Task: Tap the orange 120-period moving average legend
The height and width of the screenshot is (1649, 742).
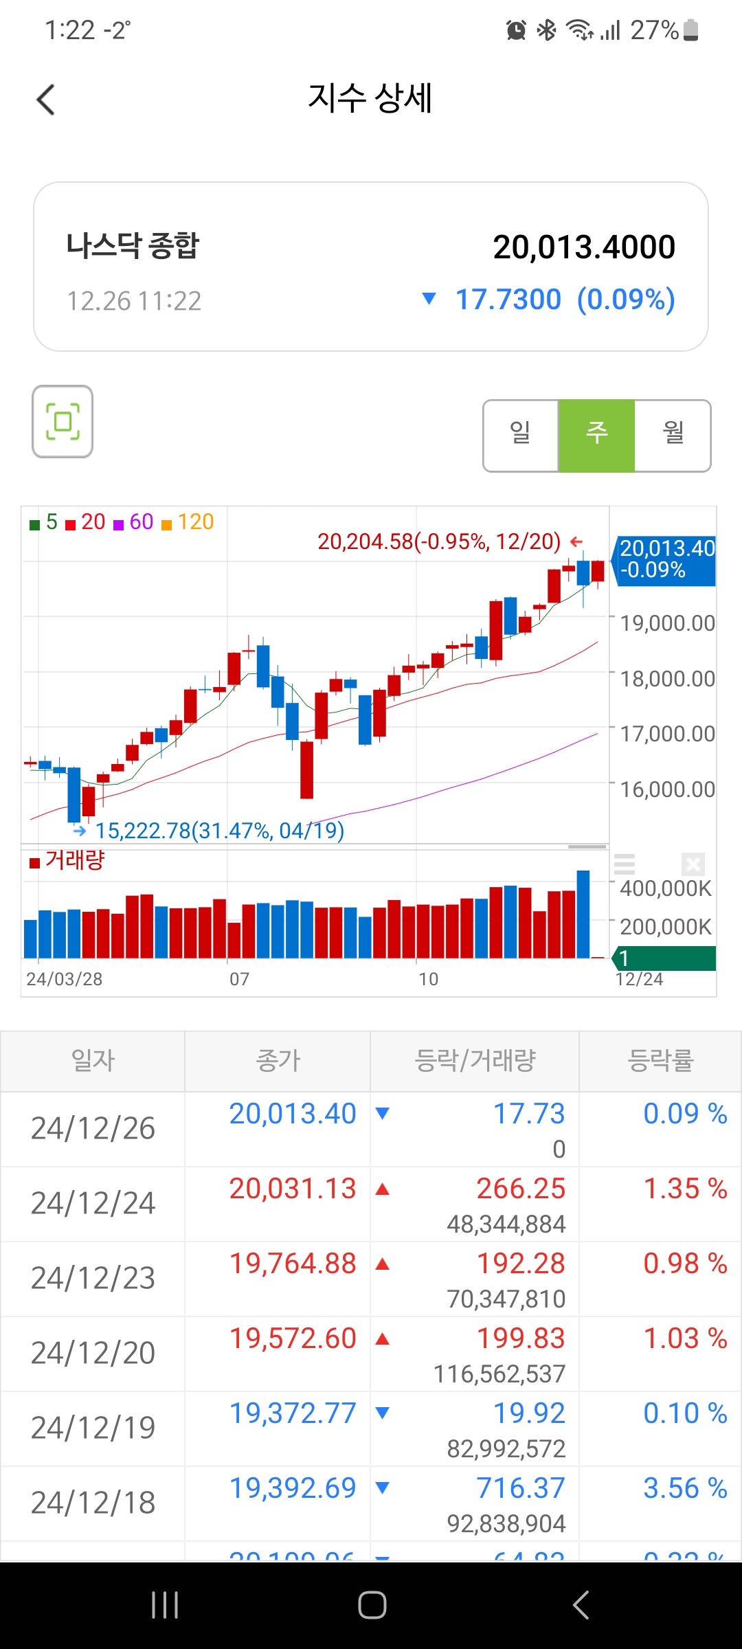Action: (188, 522)
